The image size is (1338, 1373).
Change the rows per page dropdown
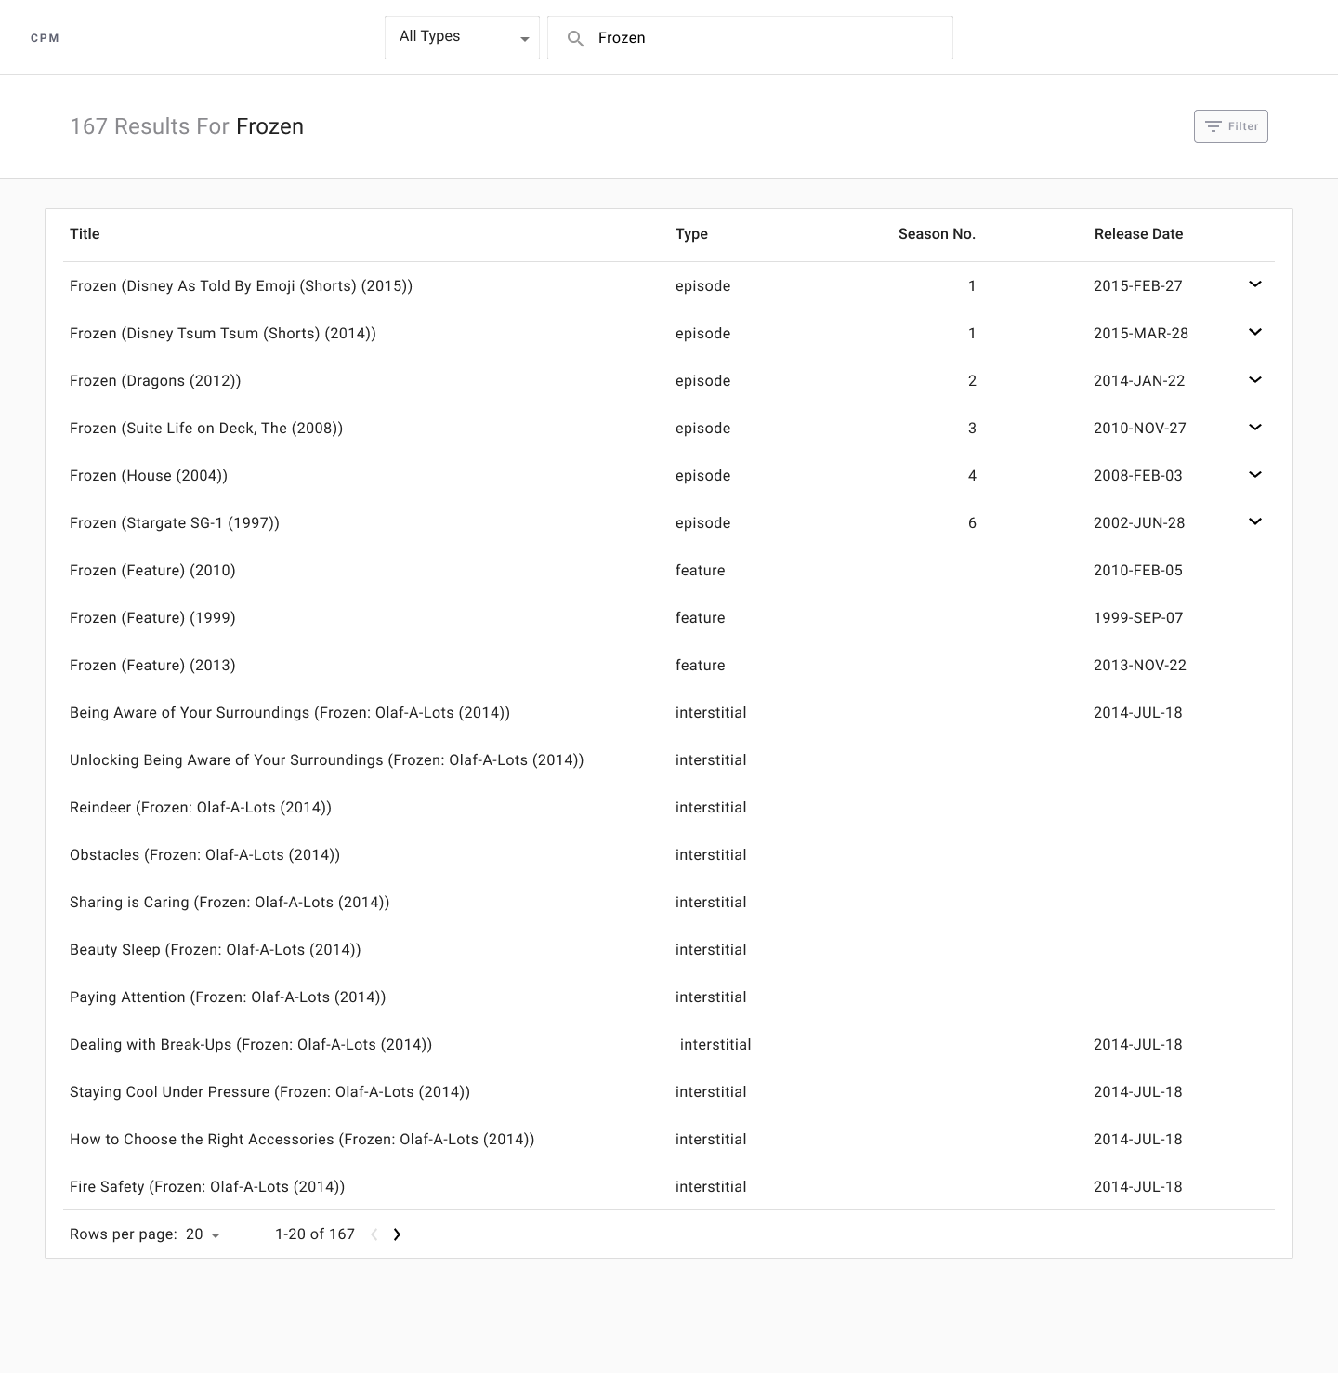(x=203, y=1234)
